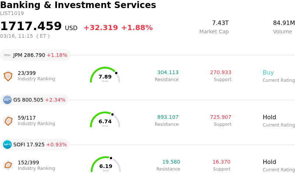The width and height of the screenshot is (295, 179).
Task: Click the Hold rating for GS
Action: (269, 117)
